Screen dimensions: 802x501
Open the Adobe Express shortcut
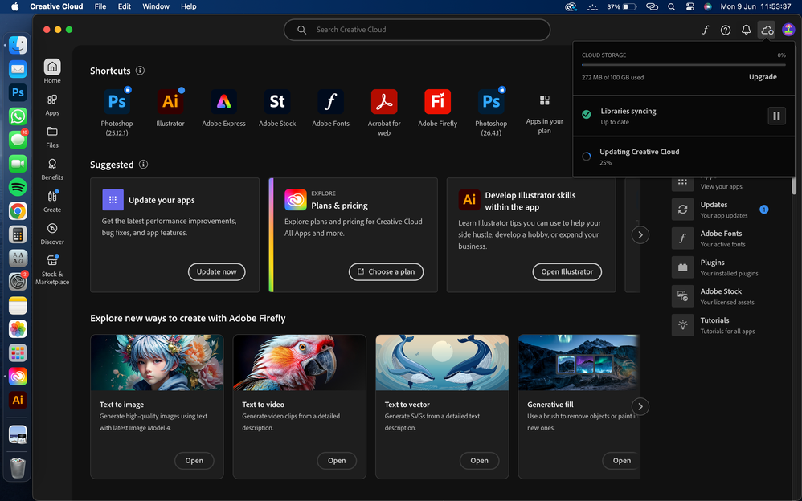[223, 108]
